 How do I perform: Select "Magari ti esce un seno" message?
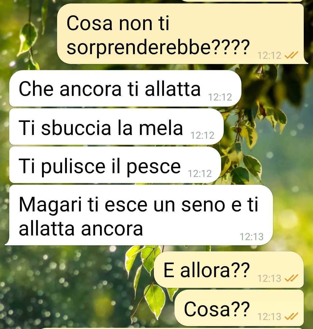click(x=139, y=215)
